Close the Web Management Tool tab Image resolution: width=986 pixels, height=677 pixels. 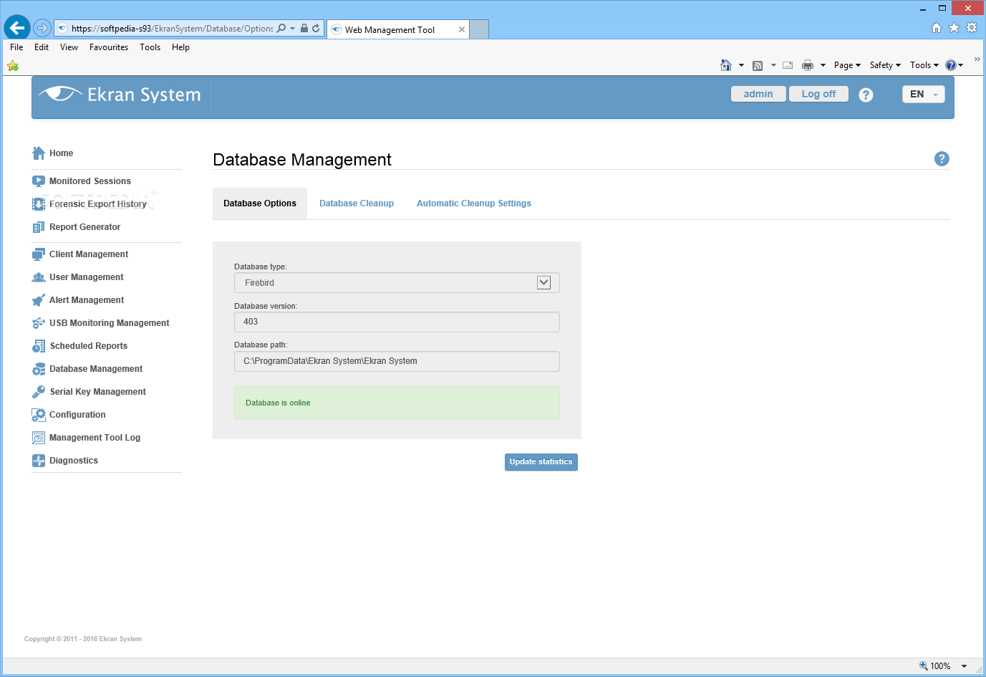(462, 29)
